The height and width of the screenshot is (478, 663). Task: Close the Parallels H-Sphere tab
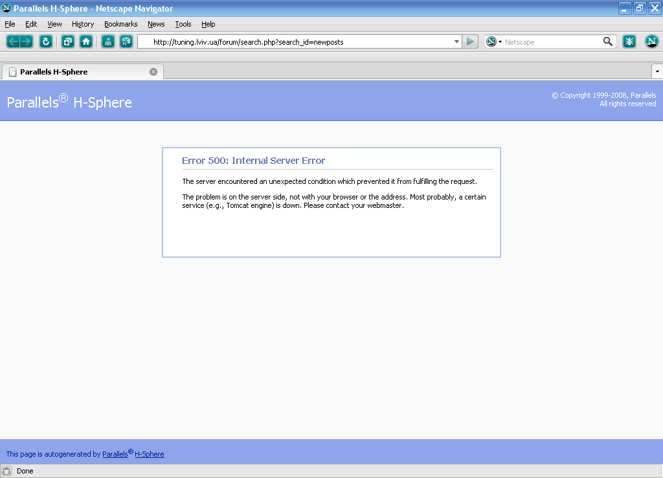click(153, 72)
